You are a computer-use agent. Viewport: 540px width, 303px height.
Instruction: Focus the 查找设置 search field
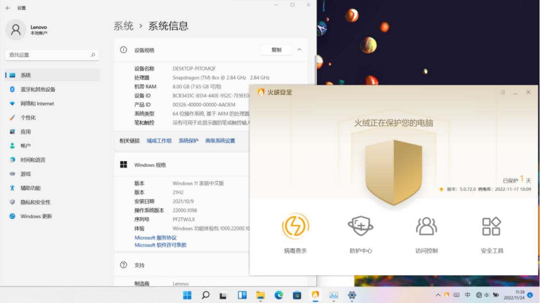tap(52, 55)
